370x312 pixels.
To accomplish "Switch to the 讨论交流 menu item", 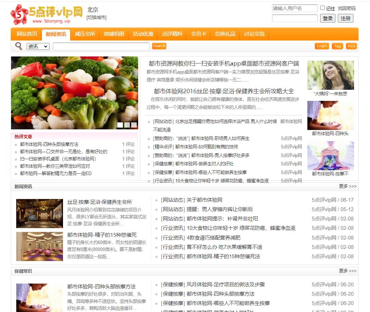I will click(x=254, y=34).
